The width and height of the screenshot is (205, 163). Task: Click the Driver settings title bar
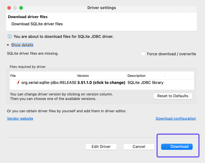click(x=101, y=8)
